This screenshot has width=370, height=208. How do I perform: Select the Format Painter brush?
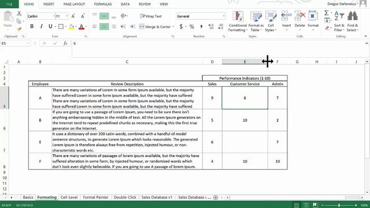pos(19,29)
